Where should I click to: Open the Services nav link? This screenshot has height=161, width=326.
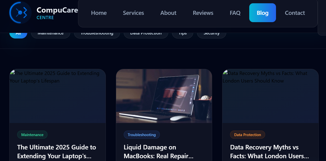click(133, 13)
